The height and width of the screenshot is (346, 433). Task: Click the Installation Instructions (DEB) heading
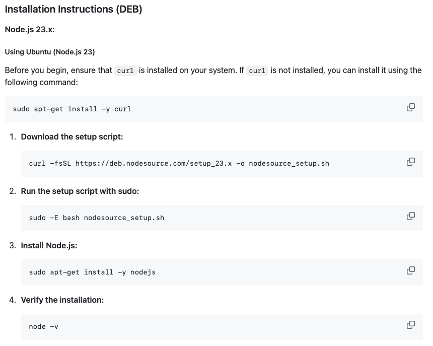[x=74, y=10]
